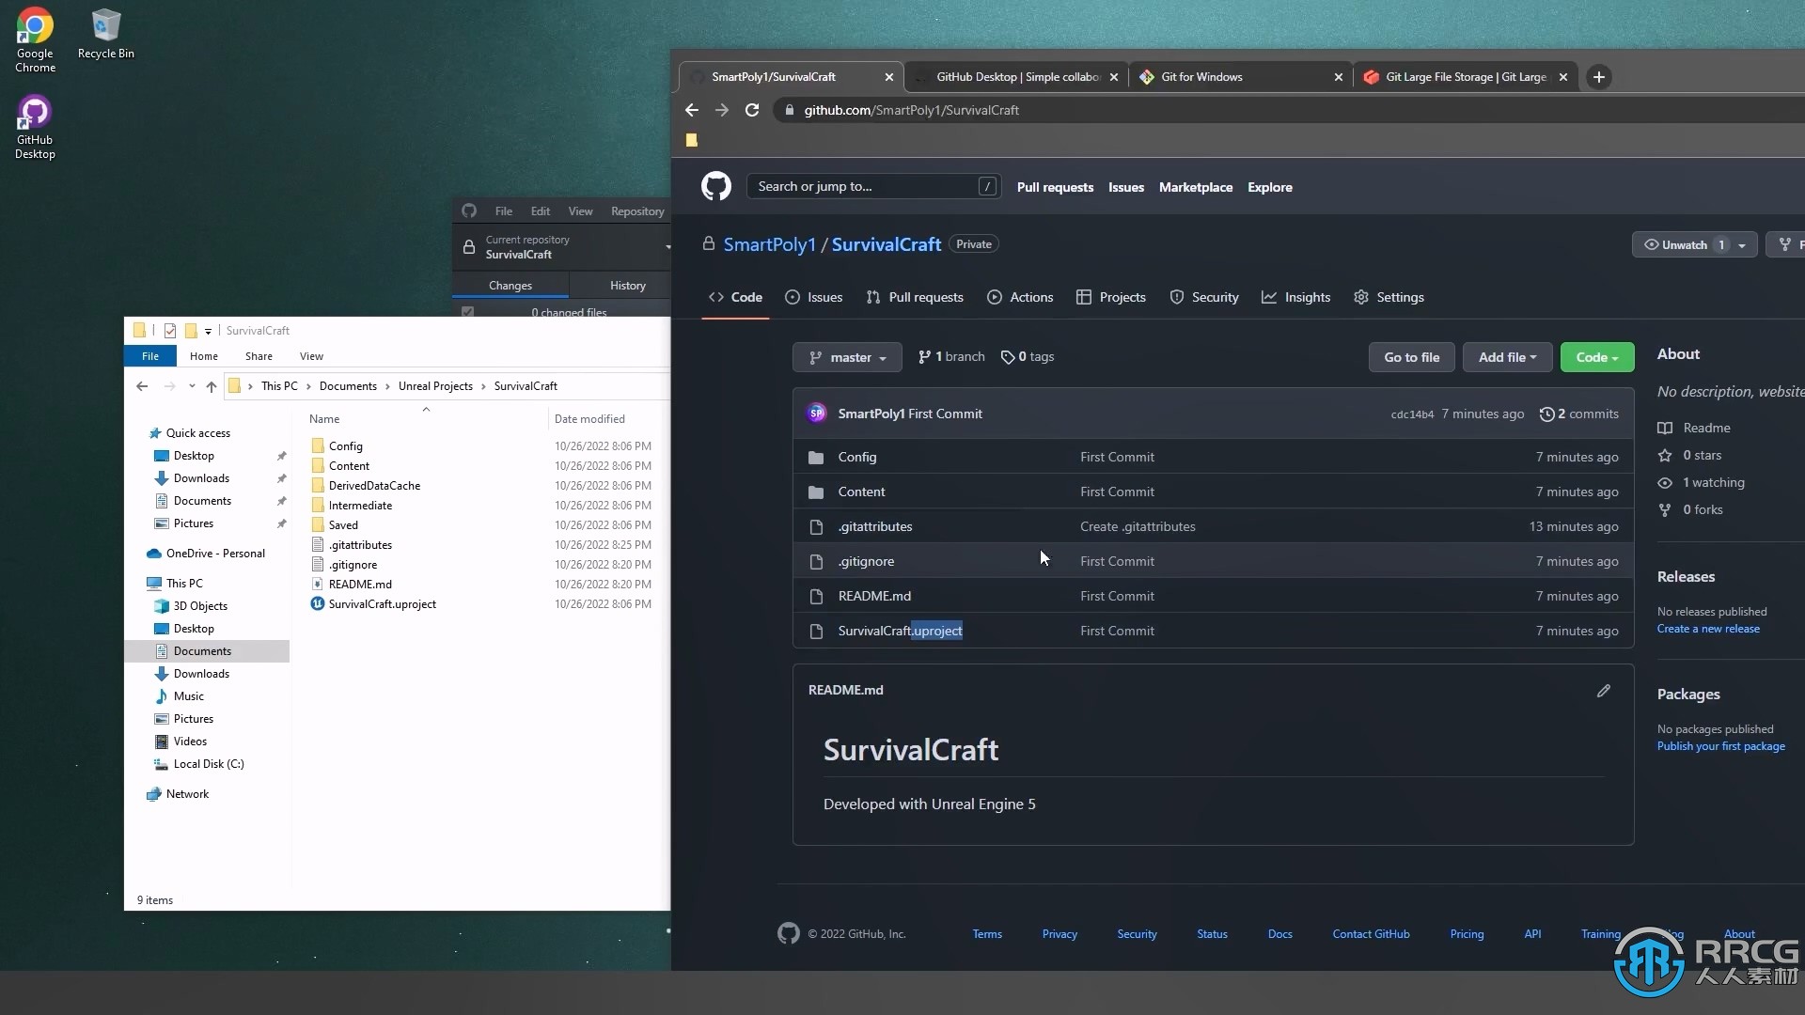Go back in Chrome browser
Screen dimensions: 1805x1015
692,110
